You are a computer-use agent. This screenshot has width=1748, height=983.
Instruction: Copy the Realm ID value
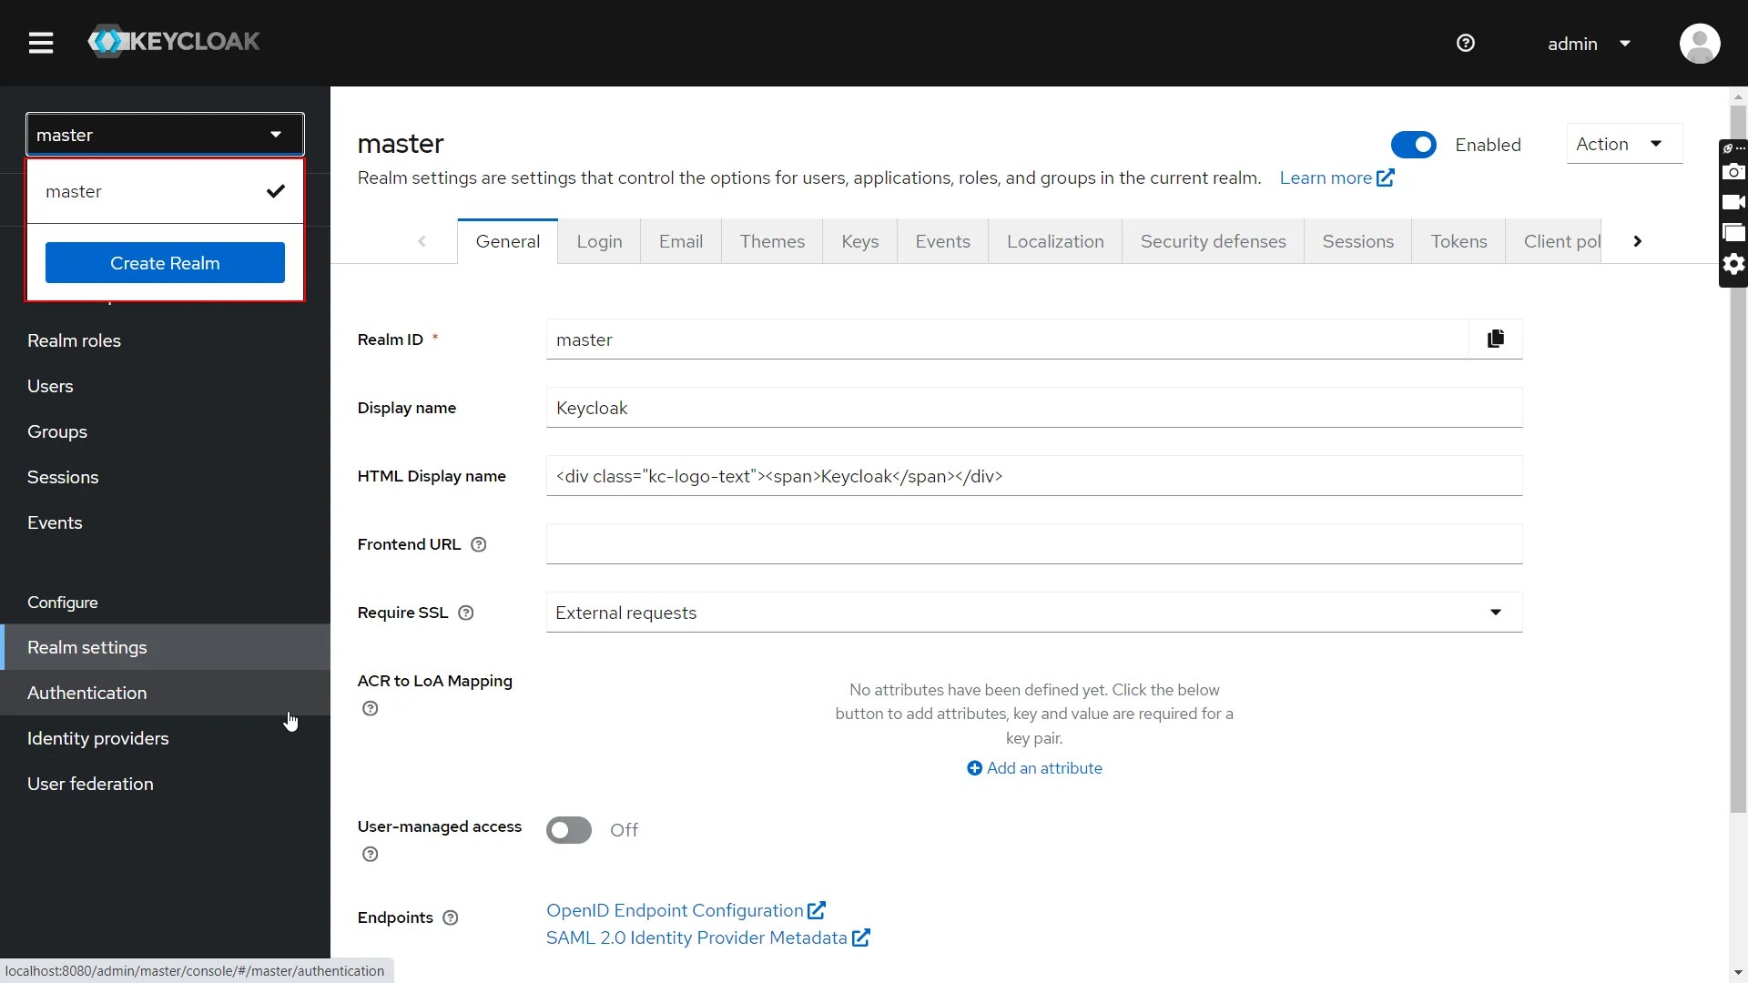(1496, 339)
